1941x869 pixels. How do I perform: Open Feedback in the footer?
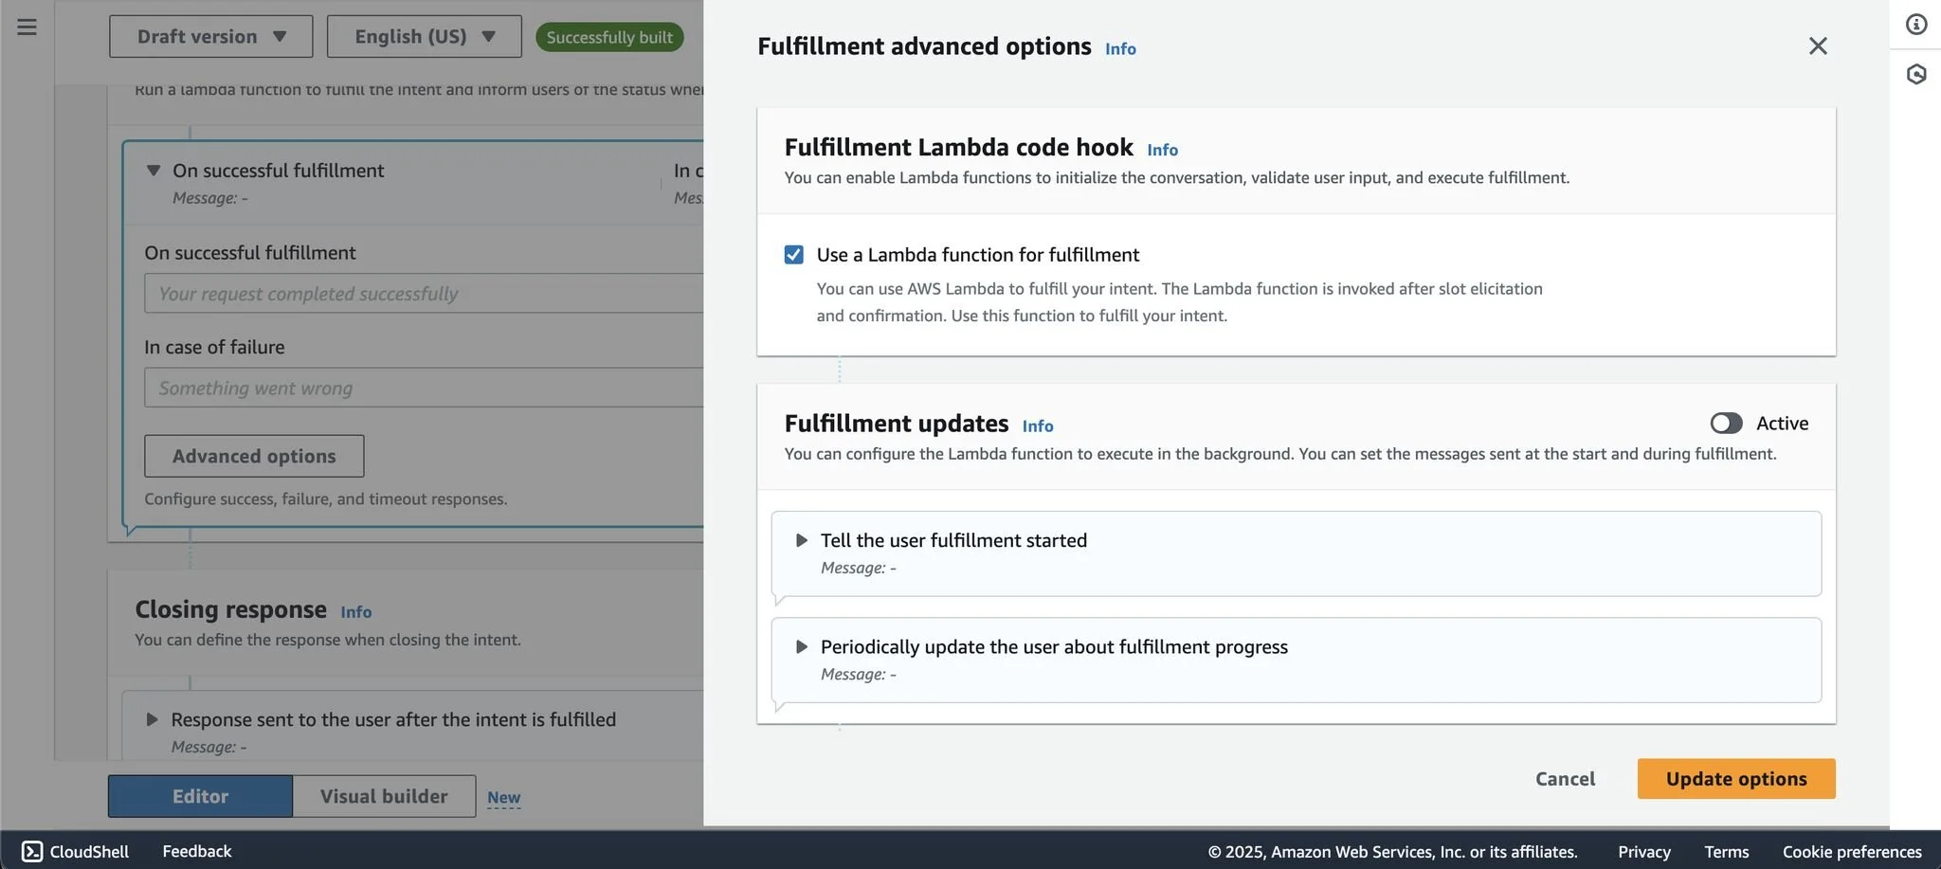(x=196, y=851)
